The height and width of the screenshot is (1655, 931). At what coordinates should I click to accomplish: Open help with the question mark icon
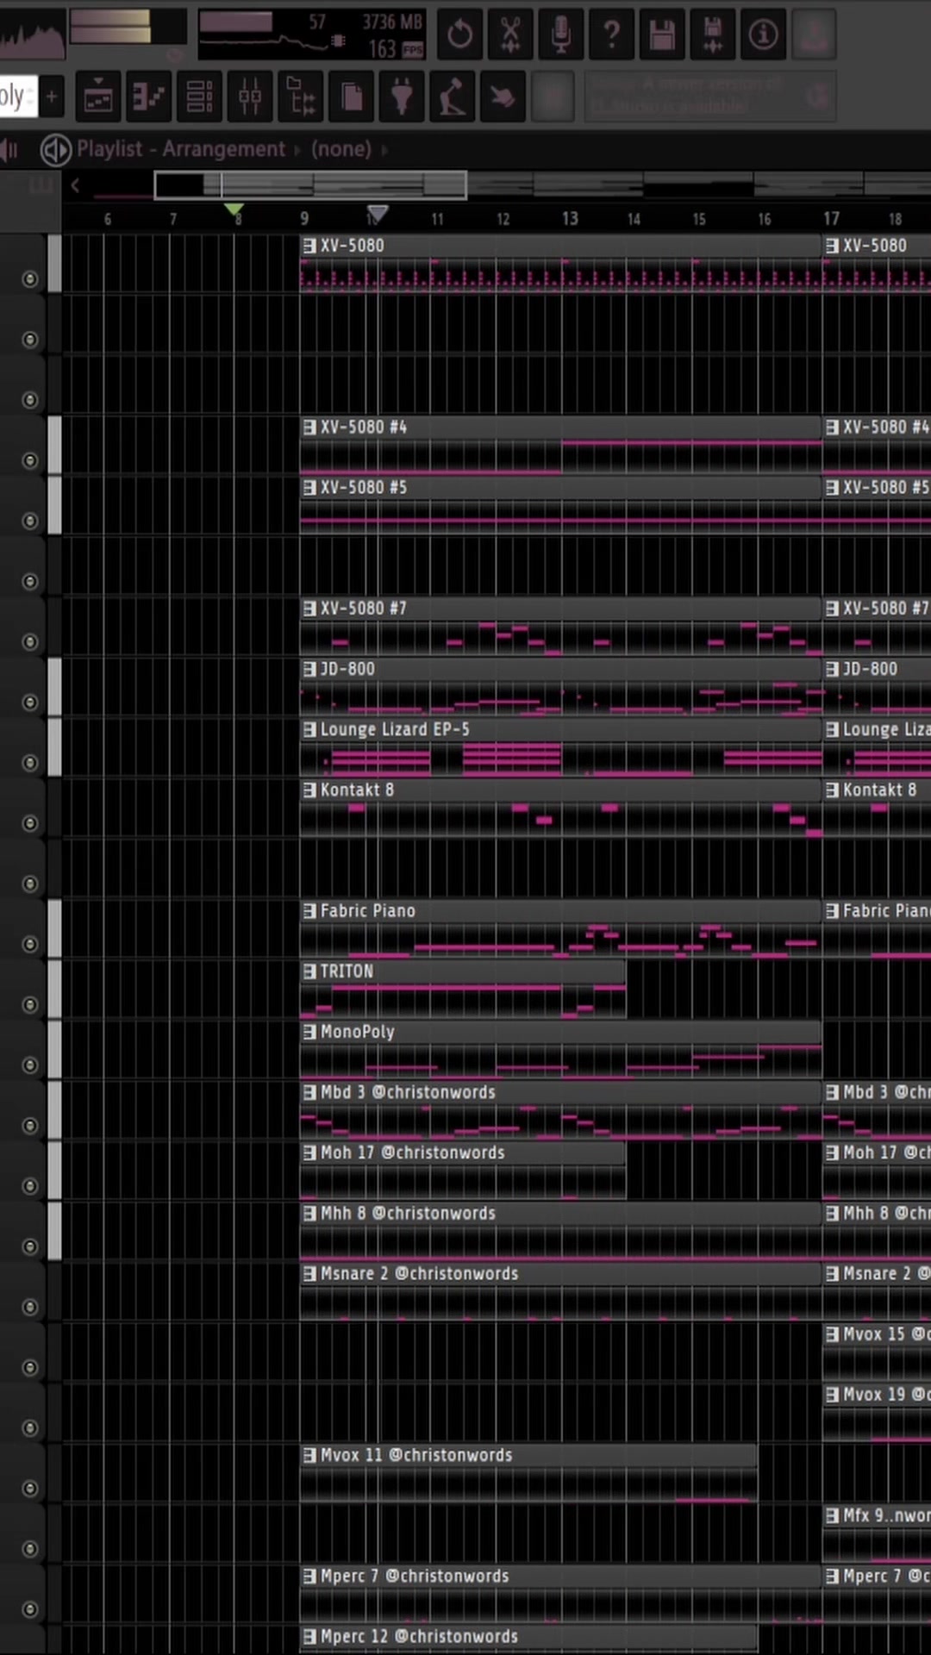611,34
